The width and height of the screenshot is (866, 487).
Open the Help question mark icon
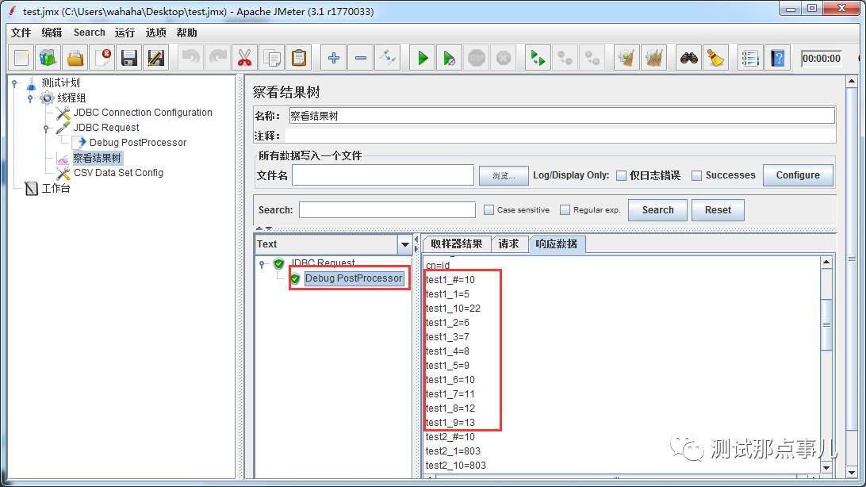tap(778, 58)
